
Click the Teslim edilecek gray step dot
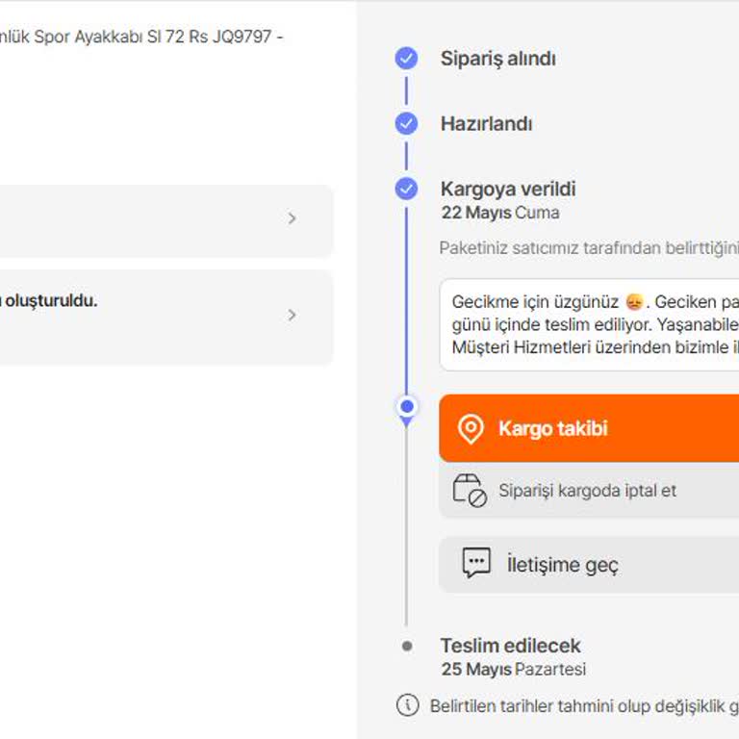tap(407, 646)
